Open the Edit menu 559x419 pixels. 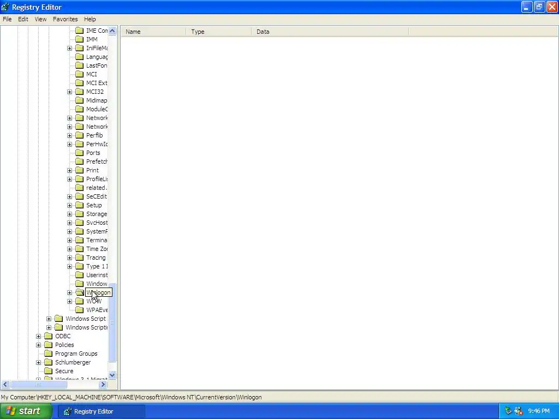[x=23, y=19]
